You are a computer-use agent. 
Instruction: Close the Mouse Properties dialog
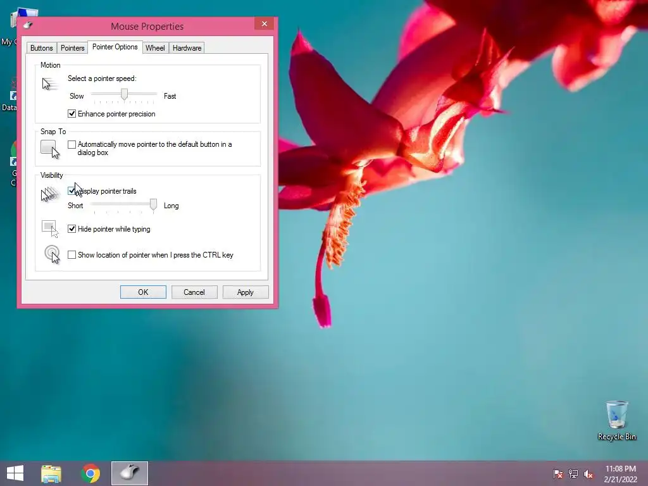tap(265, 24)
